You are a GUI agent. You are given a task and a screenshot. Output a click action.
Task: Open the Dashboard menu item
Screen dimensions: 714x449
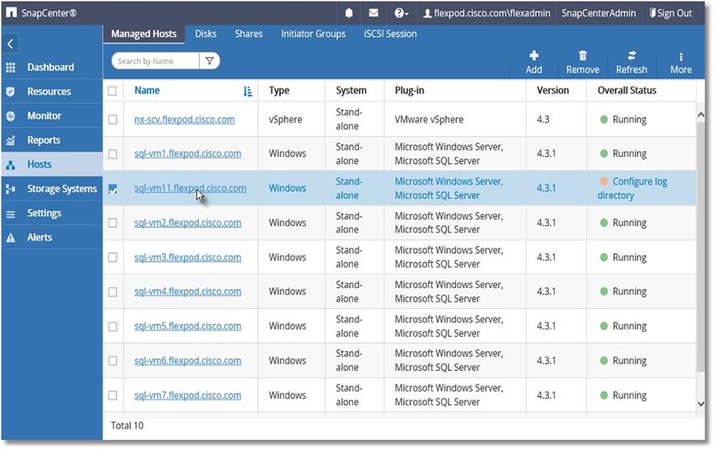50,68
